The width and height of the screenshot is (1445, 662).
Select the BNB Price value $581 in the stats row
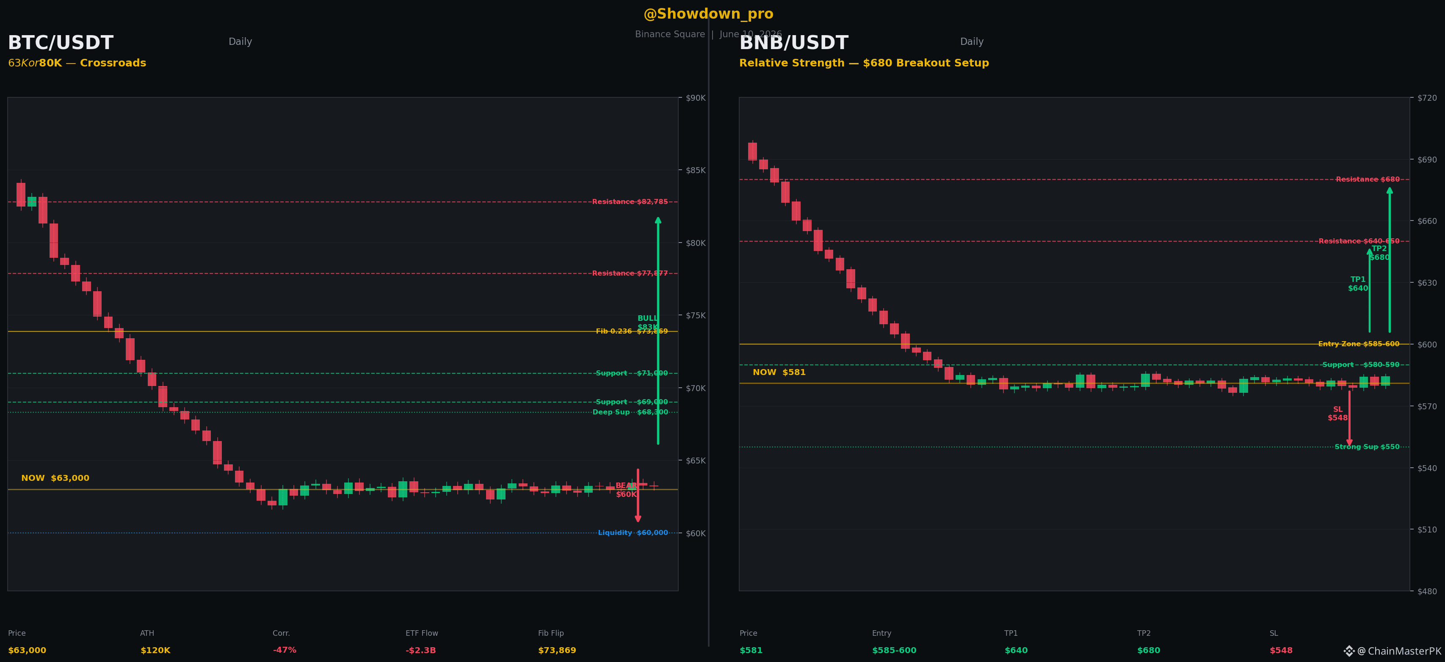[x=751, y=650]
